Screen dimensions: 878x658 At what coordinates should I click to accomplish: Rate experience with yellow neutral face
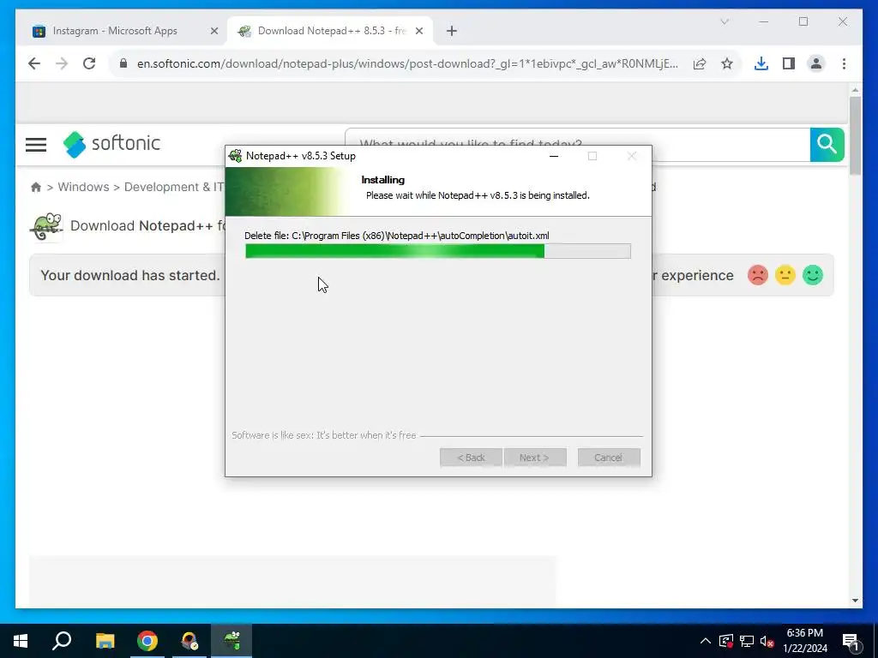[785, 275]
